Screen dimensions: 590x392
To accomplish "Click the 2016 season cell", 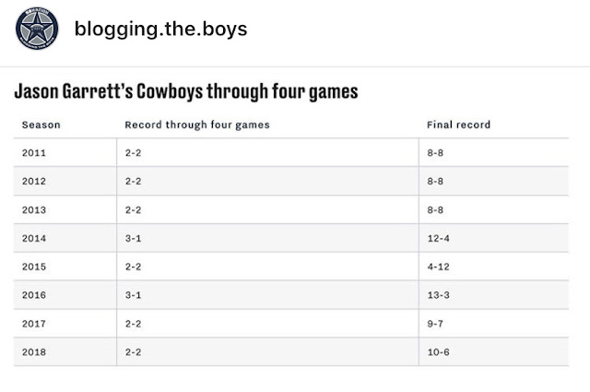I will click(32, 295).
